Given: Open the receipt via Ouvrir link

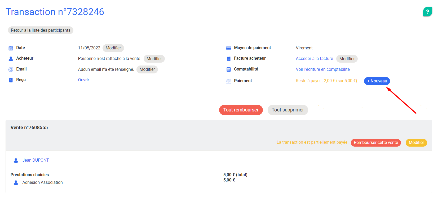Looking at the screenshot, I should (83, 80).
